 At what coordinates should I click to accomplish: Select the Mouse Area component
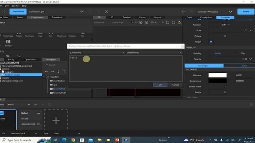click(61, 35)
